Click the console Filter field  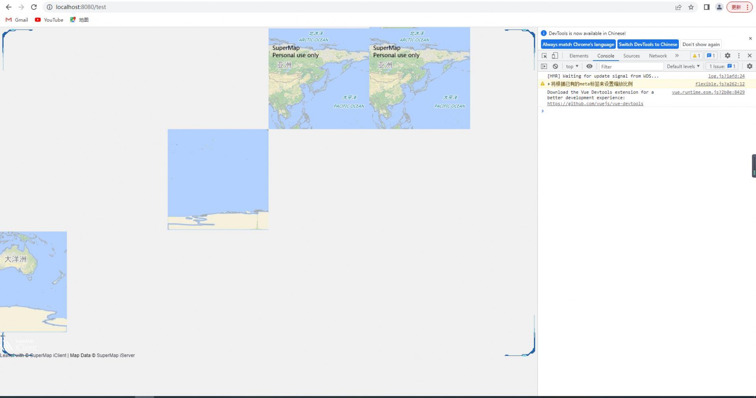tap(631, 66)
